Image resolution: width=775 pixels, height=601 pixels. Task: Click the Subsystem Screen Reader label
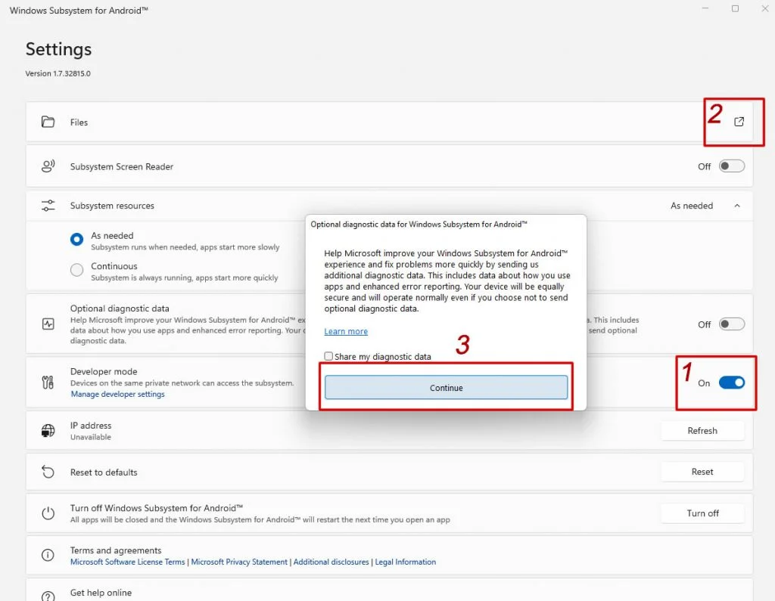click(122, 167)
